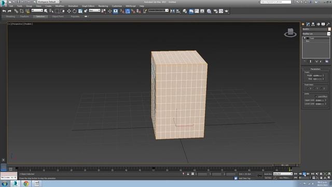
Task: Switch to Object Paint ribbon tab
Action: tap(58, 16)
